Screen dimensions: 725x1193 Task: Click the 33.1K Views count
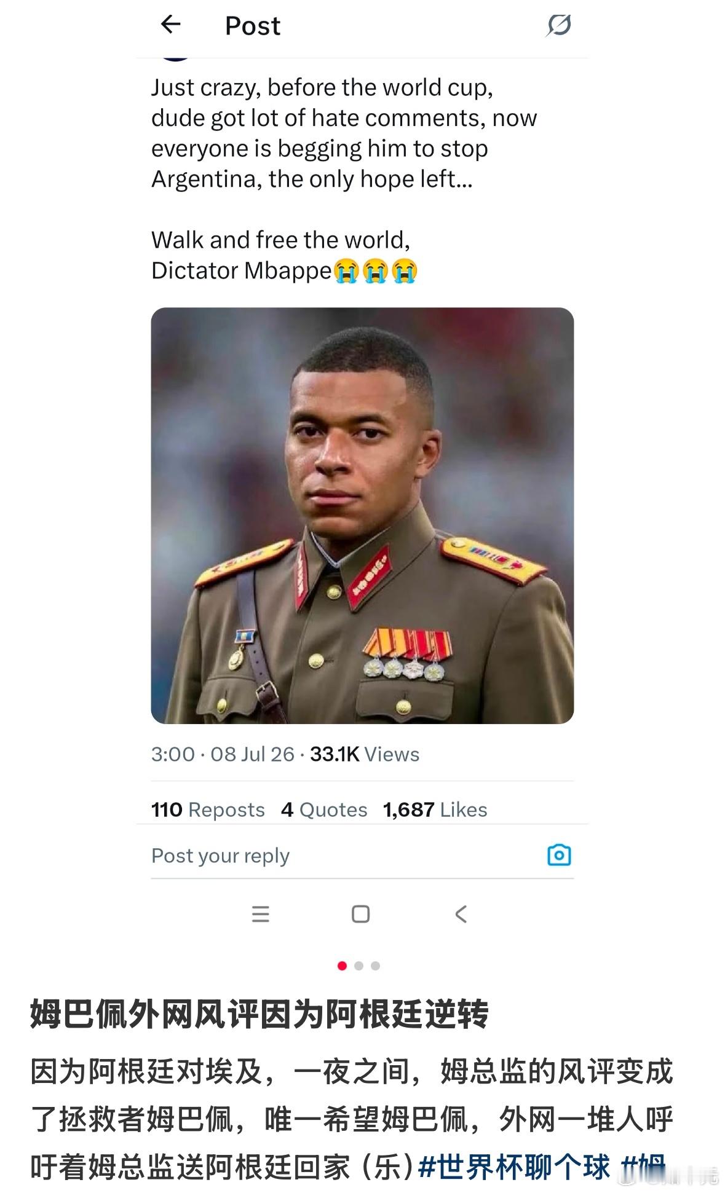(x=365, y=754)
